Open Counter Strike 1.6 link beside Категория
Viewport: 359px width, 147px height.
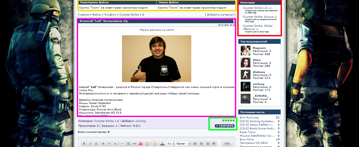pos(106,121)
